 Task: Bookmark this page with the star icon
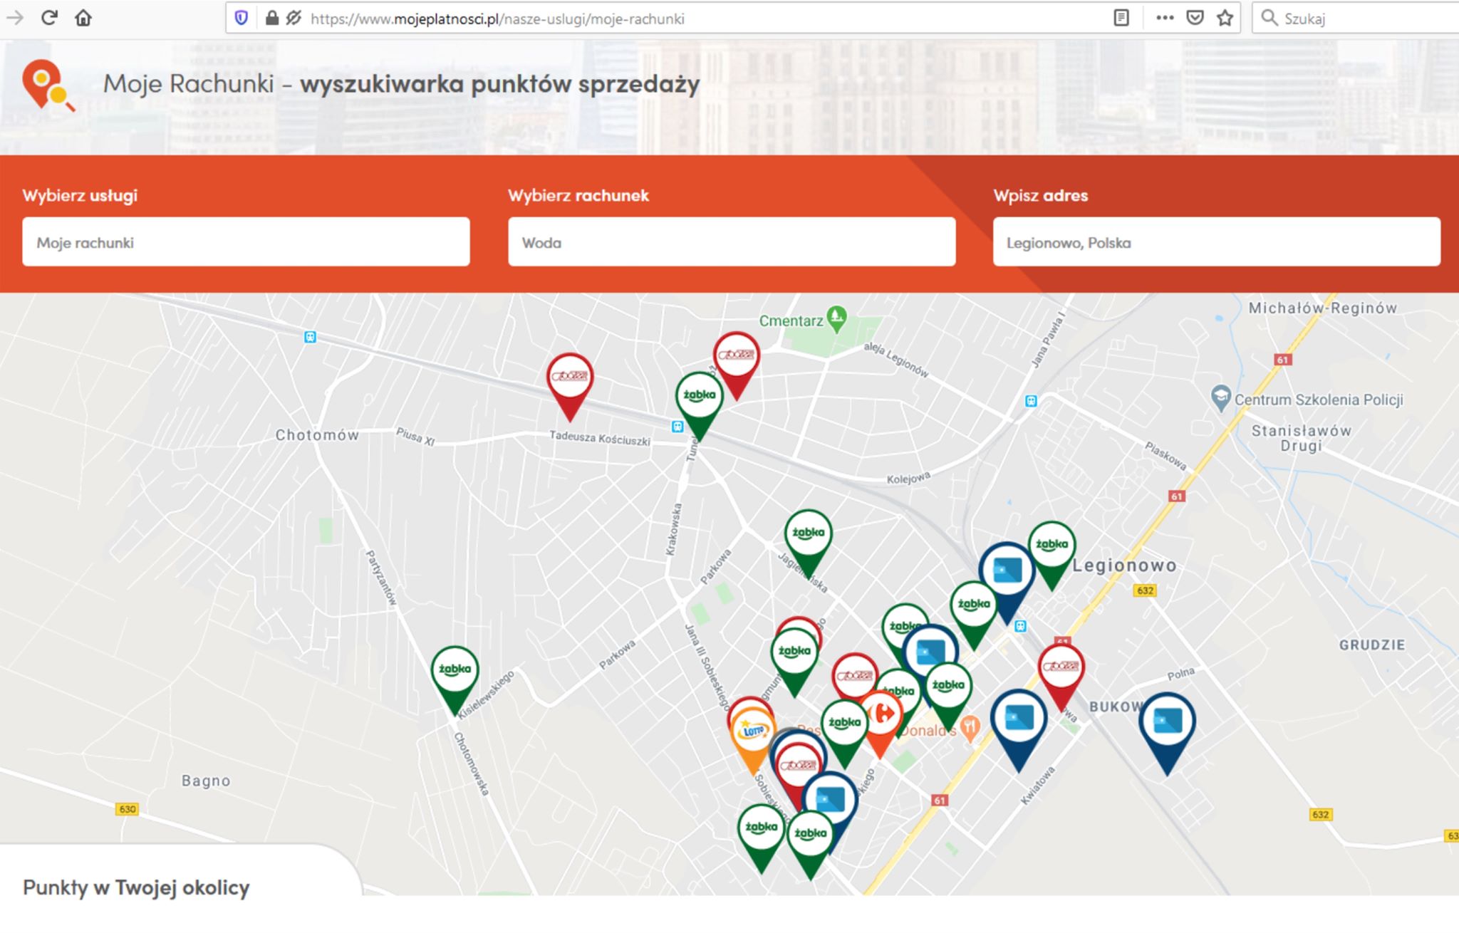click(1225, 18)
